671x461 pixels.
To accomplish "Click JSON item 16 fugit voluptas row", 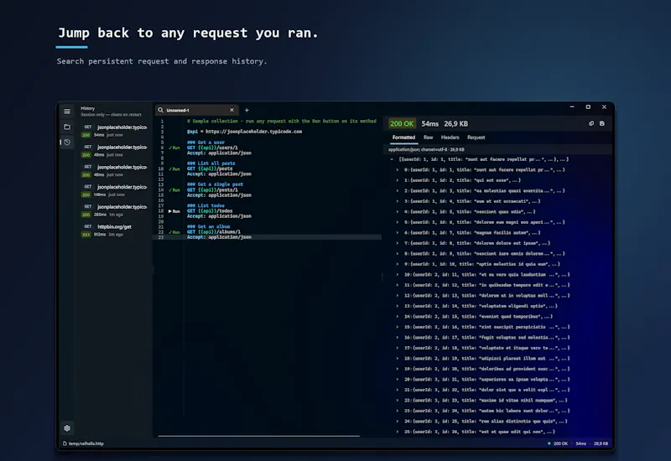I will [486, 338].
